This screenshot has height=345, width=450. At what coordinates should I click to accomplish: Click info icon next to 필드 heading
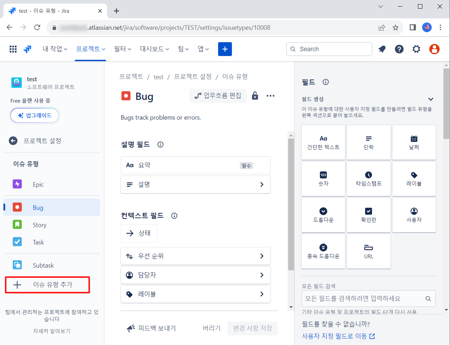click(x=326, y=82)
